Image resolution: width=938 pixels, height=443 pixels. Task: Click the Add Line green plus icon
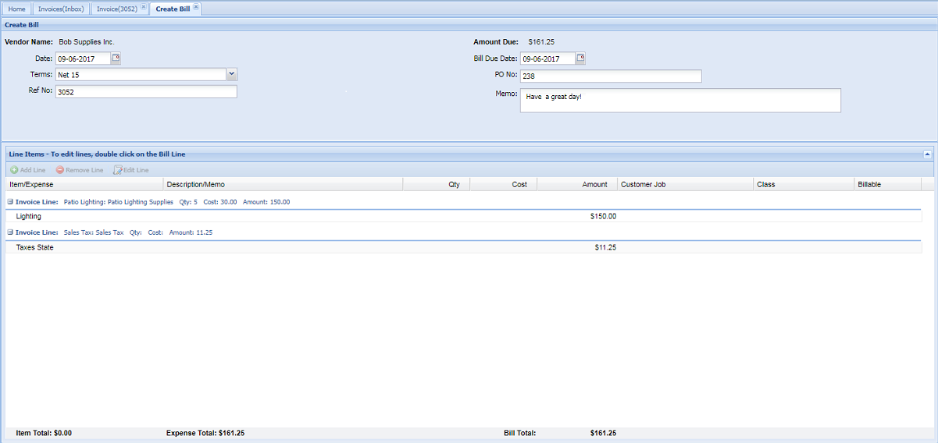click(14, 170)
